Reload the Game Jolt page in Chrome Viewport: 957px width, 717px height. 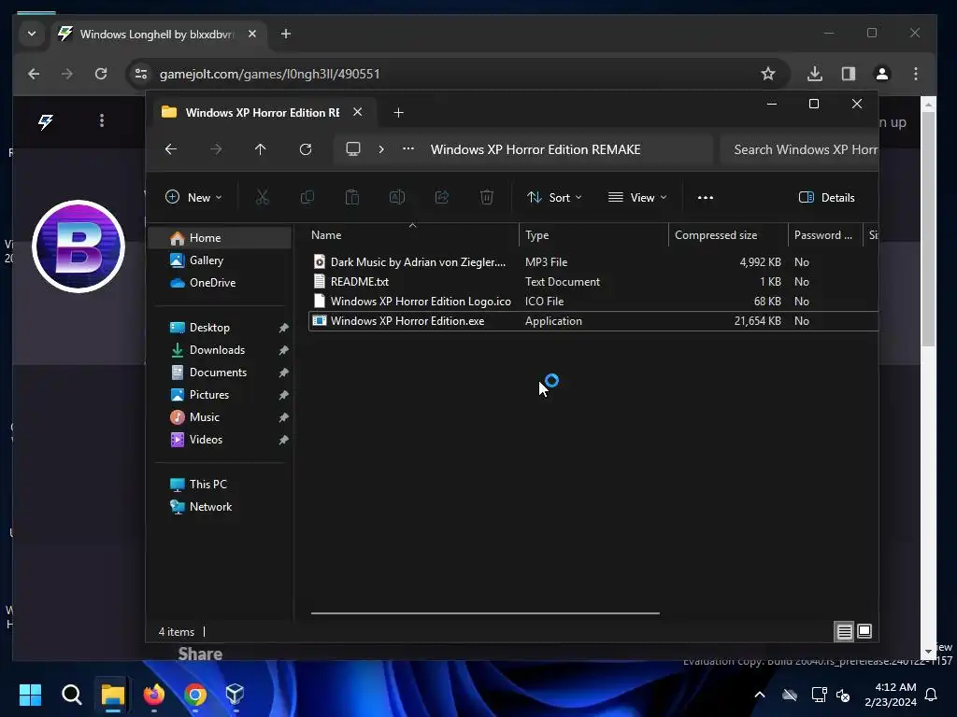tap(101, 74)
